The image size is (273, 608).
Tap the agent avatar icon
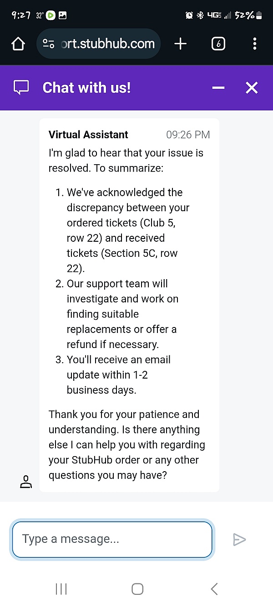tap(26, 482)
